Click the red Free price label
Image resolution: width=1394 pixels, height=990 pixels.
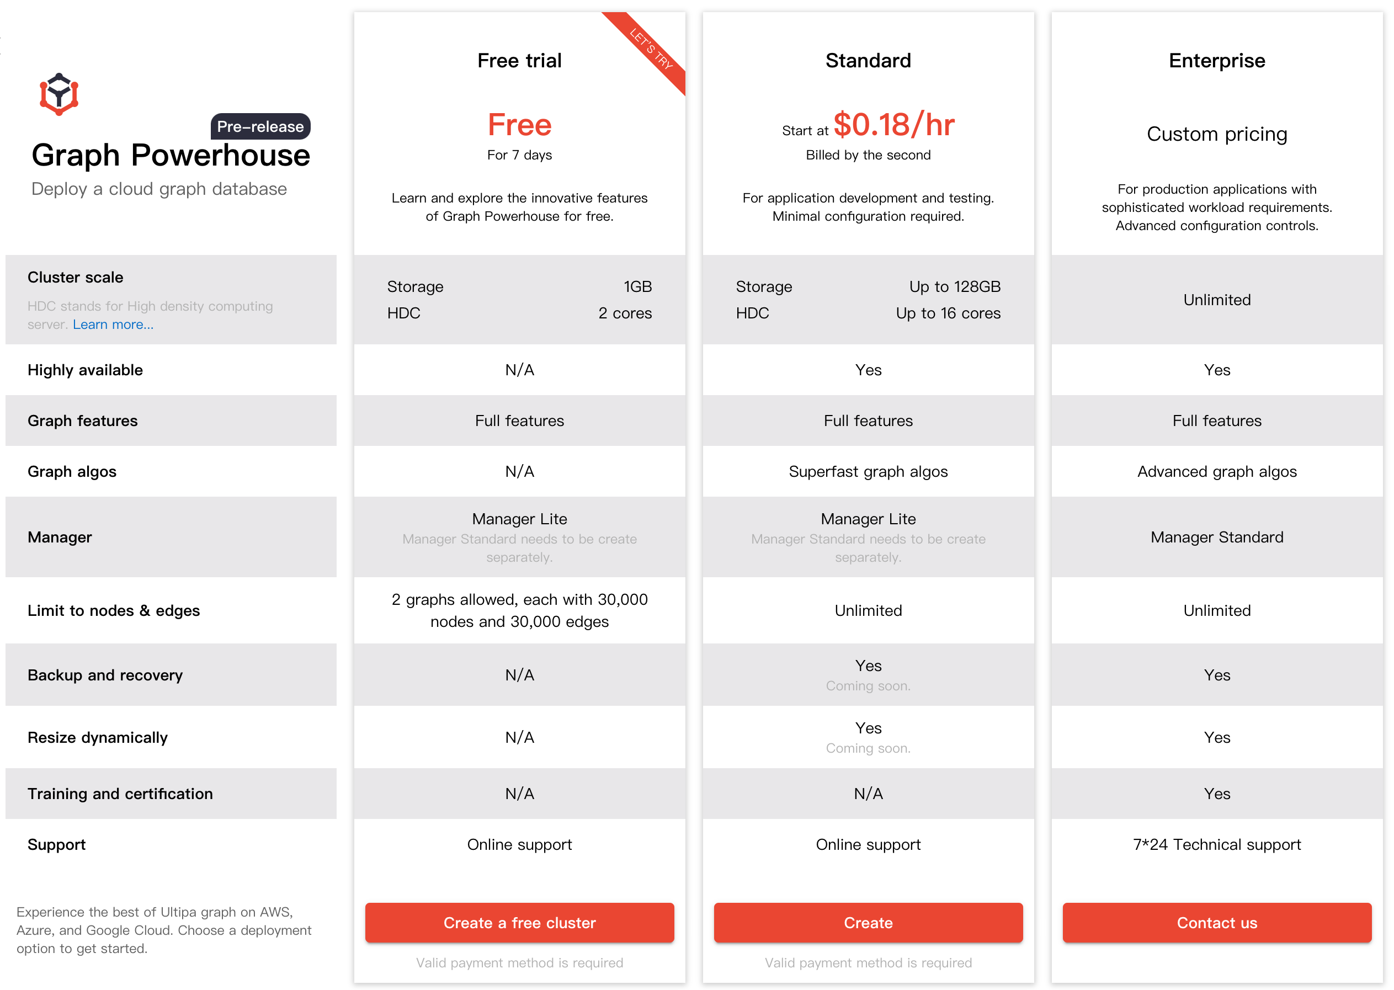click(x=519, y=124)
